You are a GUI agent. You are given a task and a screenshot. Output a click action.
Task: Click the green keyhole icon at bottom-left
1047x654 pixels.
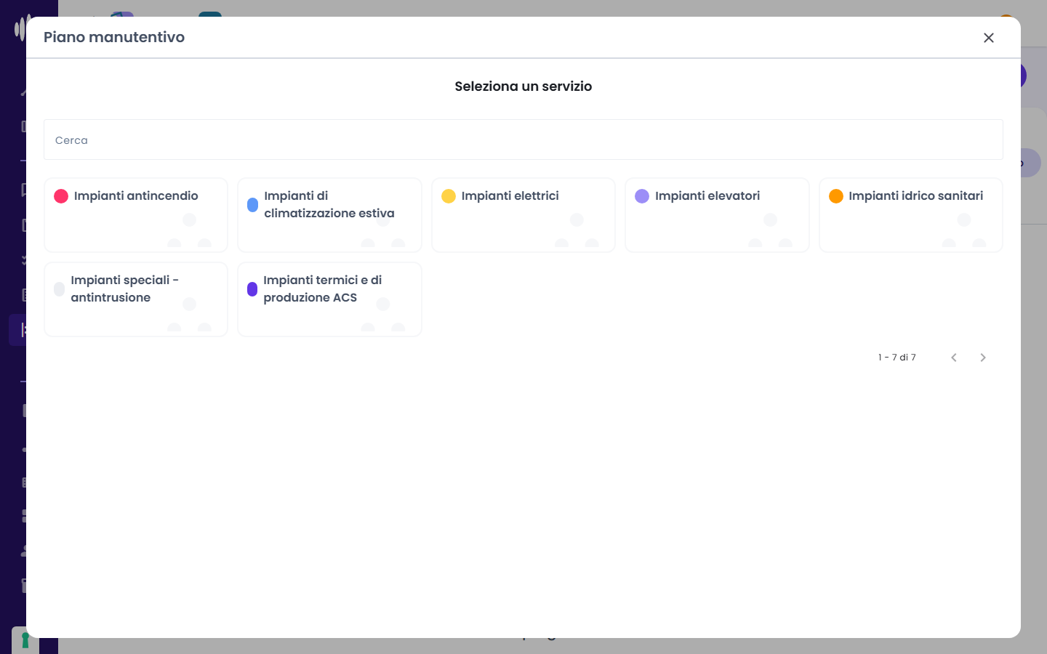pos(25,640)
